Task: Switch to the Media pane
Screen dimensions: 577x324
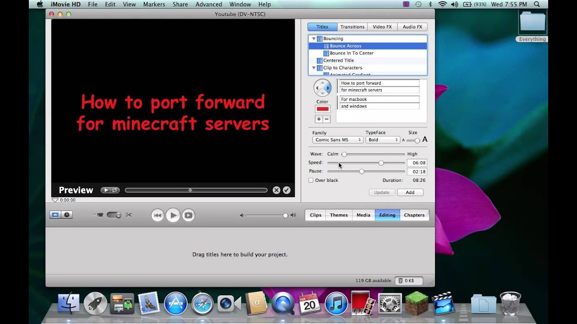Action: pyautogui.click(x=363, y=215)
